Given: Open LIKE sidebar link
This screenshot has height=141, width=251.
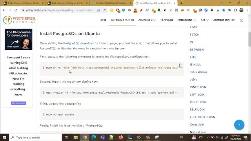Looking at the screenshot, I should 193,57.
